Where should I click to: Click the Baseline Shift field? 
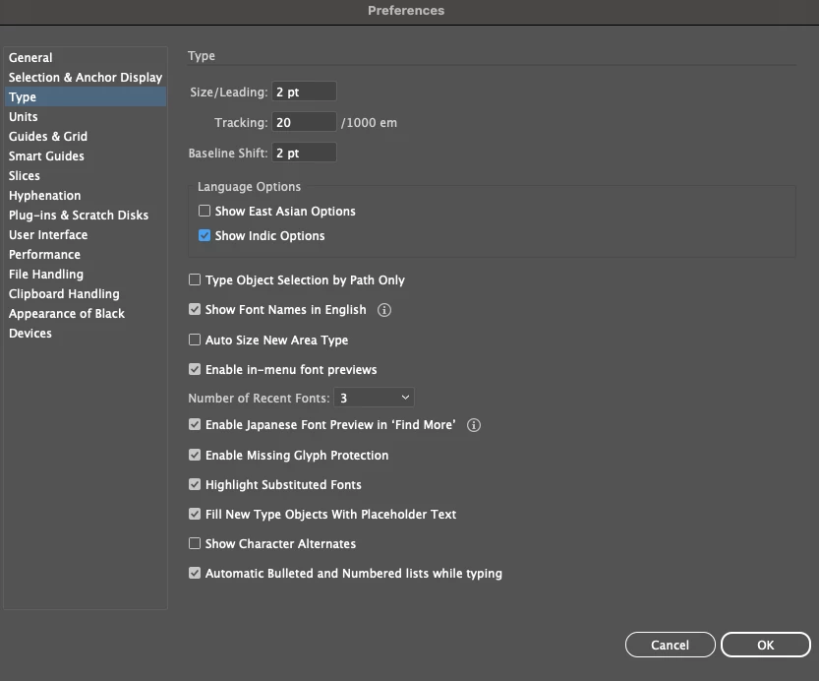tap(304, 154)
